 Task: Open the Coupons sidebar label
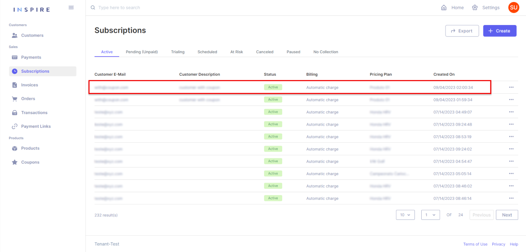coord(30,162)
